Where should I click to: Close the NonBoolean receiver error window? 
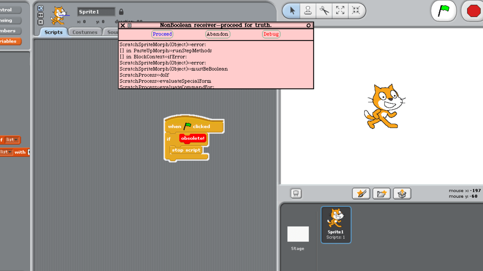point(123,25)
